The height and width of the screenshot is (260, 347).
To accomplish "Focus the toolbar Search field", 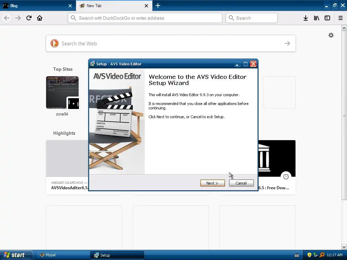I will click(251, 18).
